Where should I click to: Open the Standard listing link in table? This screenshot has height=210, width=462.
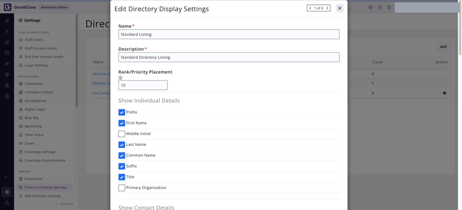[x=101, y=74]
